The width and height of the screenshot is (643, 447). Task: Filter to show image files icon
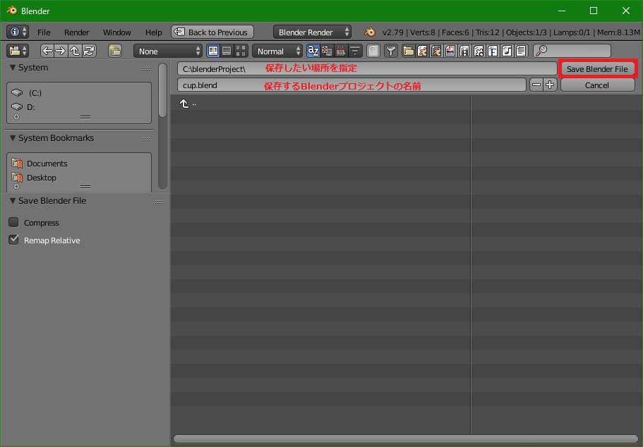point(450,51)
